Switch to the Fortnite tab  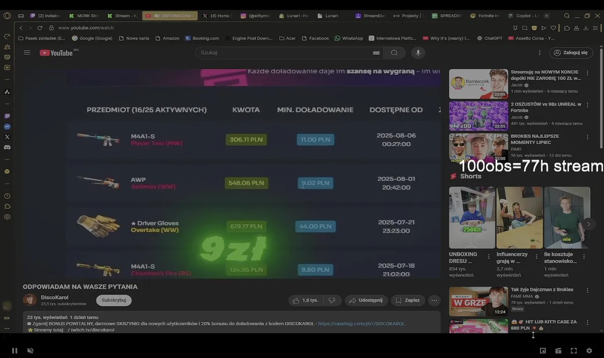485,16
